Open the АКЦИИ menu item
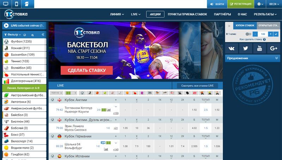The height and width of the screenshot is (160, 282). (x=155, y=14)
